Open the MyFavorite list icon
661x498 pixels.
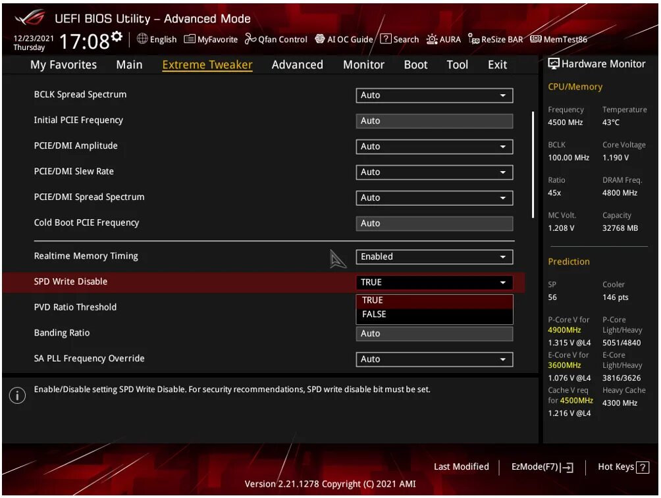pyautogui.click(x=190, y=39)
